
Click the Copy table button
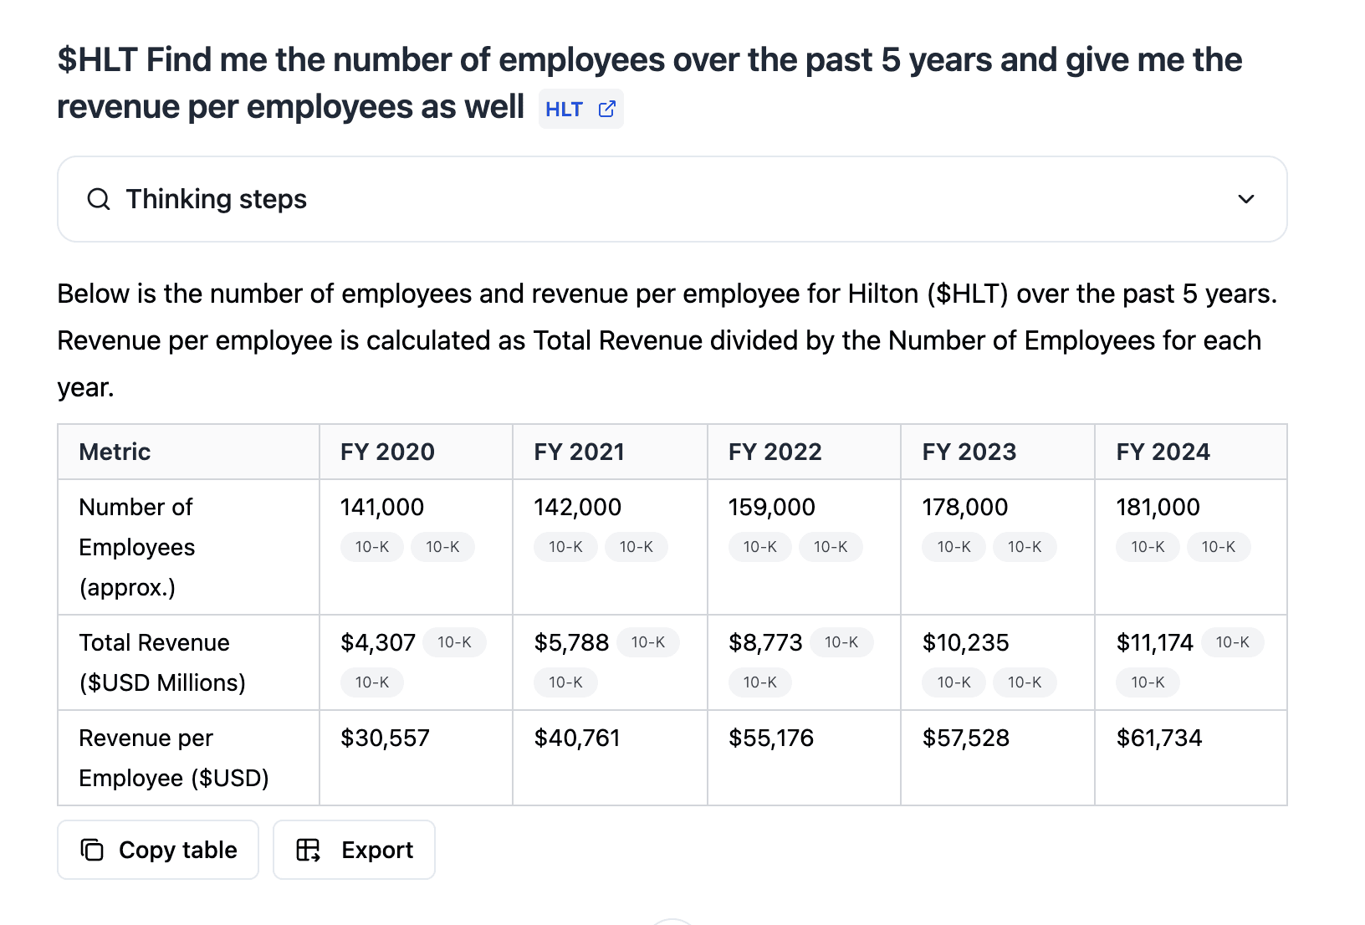pos(158,850)
